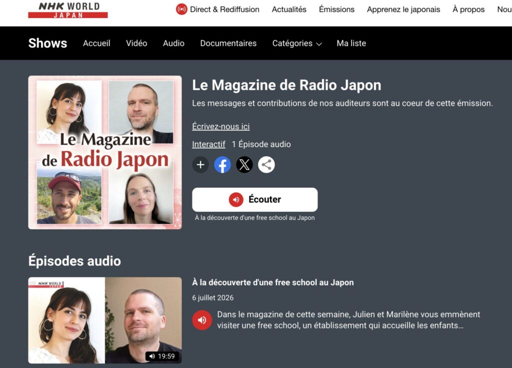Open the Actualités menu item
The image size is (512, 368).
point(289,10)
